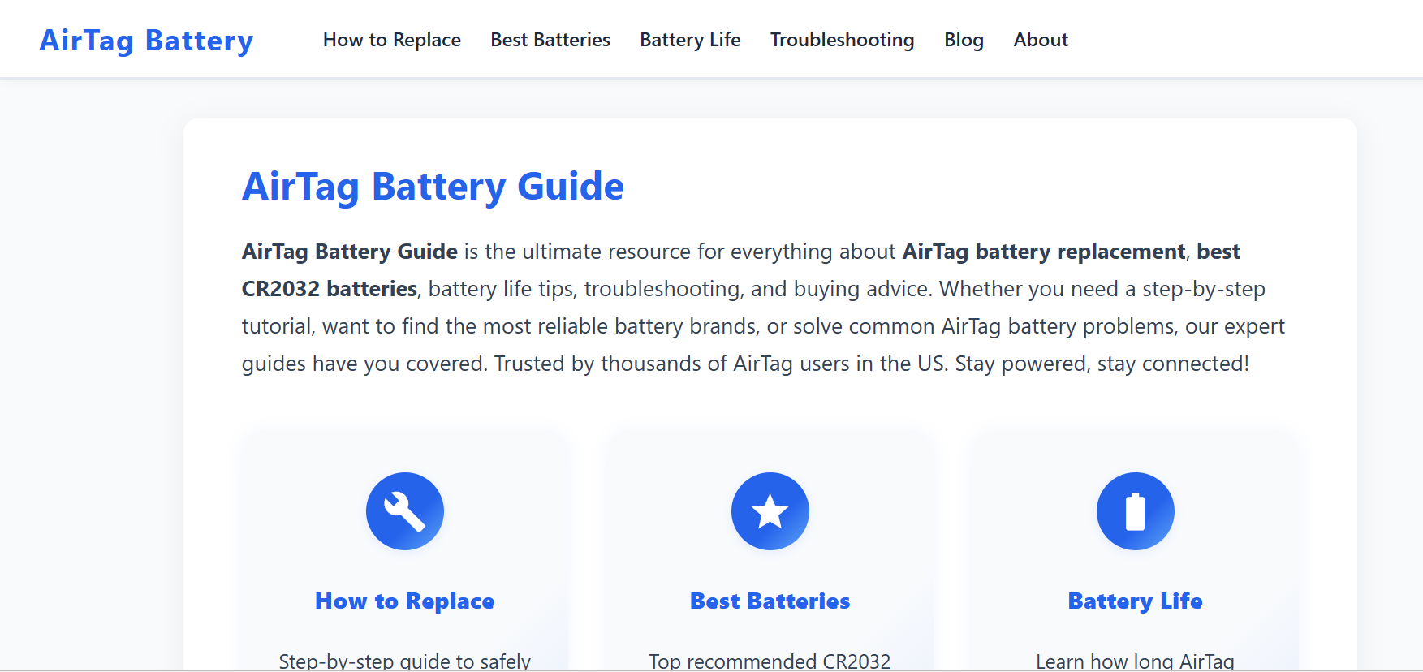Open the How to Replace nav item
The image size is (1423, 672).
(x=392, y=40)
